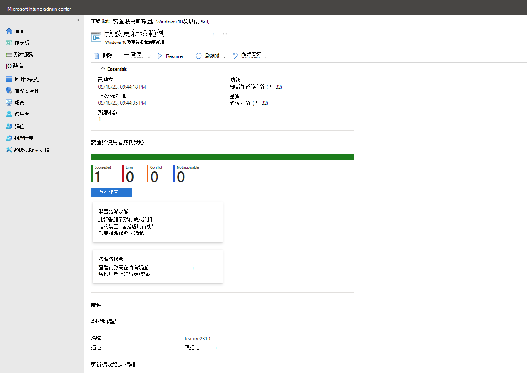Click the 刪除 trash toolbar button
The image size is (527, 373).
click(x=103, y=56)
